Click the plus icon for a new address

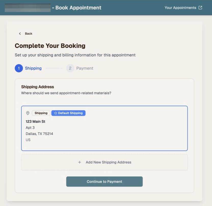(79, 162)
